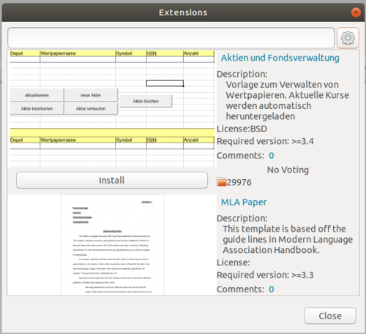Click the MLA Paper document thumbnail
The height and width of the screenshot is (334, 366).
coord(112,245)
